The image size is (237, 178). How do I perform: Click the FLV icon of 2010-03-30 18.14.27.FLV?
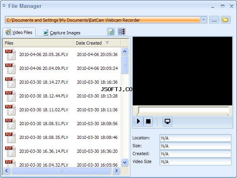coord(10,82)
